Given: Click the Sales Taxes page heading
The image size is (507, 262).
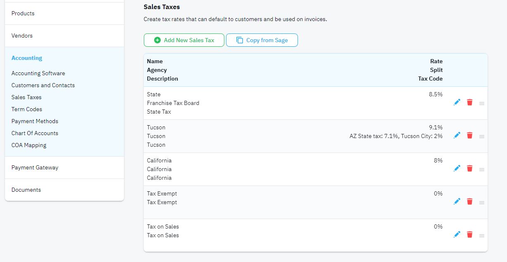Looking at the screenshot, I should (x=162, y=7).
